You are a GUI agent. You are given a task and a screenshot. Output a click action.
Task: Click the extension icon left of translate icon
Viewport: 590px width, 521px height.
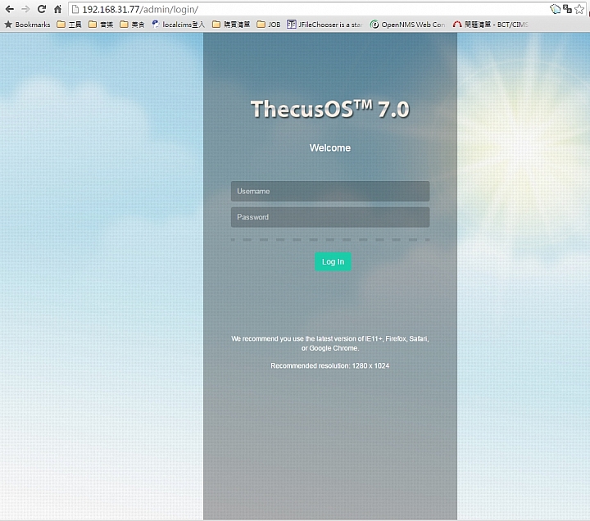pyautogui.click(x=556, y=9)
